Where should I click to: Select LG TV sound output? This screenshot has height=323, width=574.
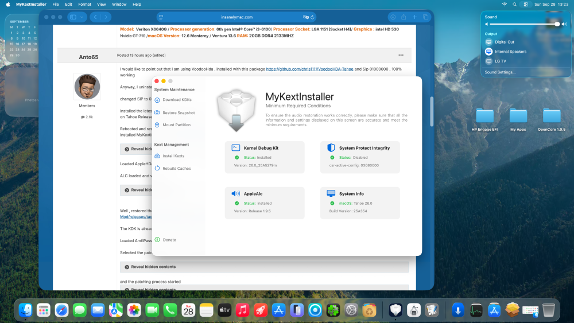coord(496,61)
